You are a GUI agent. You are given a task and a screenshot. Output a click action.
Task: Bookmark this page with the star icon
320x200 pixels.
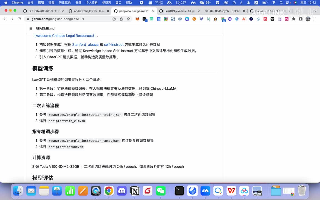(128, 19)
